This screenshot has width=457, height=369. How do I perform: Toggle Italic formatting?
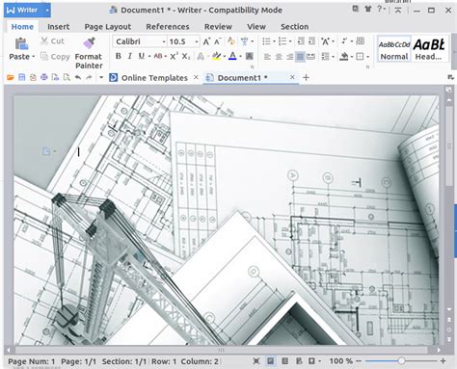tap(129, 56)
